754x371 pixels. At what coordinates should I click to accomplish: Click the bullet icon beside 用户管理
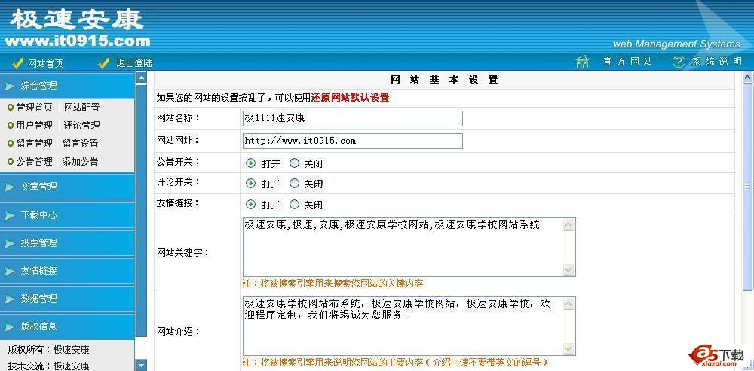[x=11, y=125]
